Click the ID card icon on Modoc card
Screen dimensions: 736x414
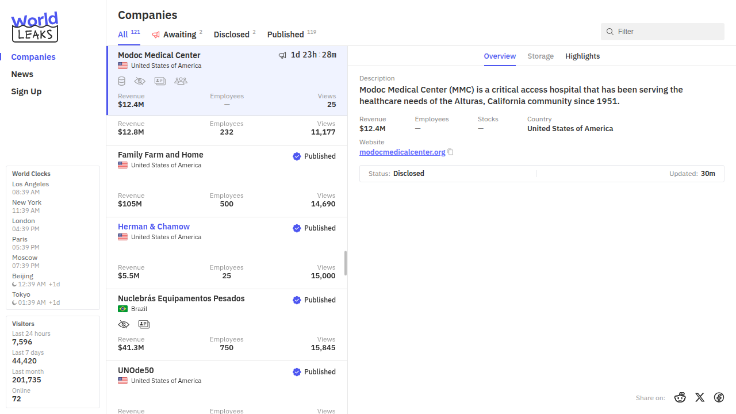(x=160, y=81)
